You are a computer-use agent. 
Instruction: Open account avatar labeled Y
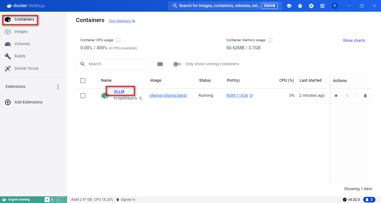click(335, 6)
